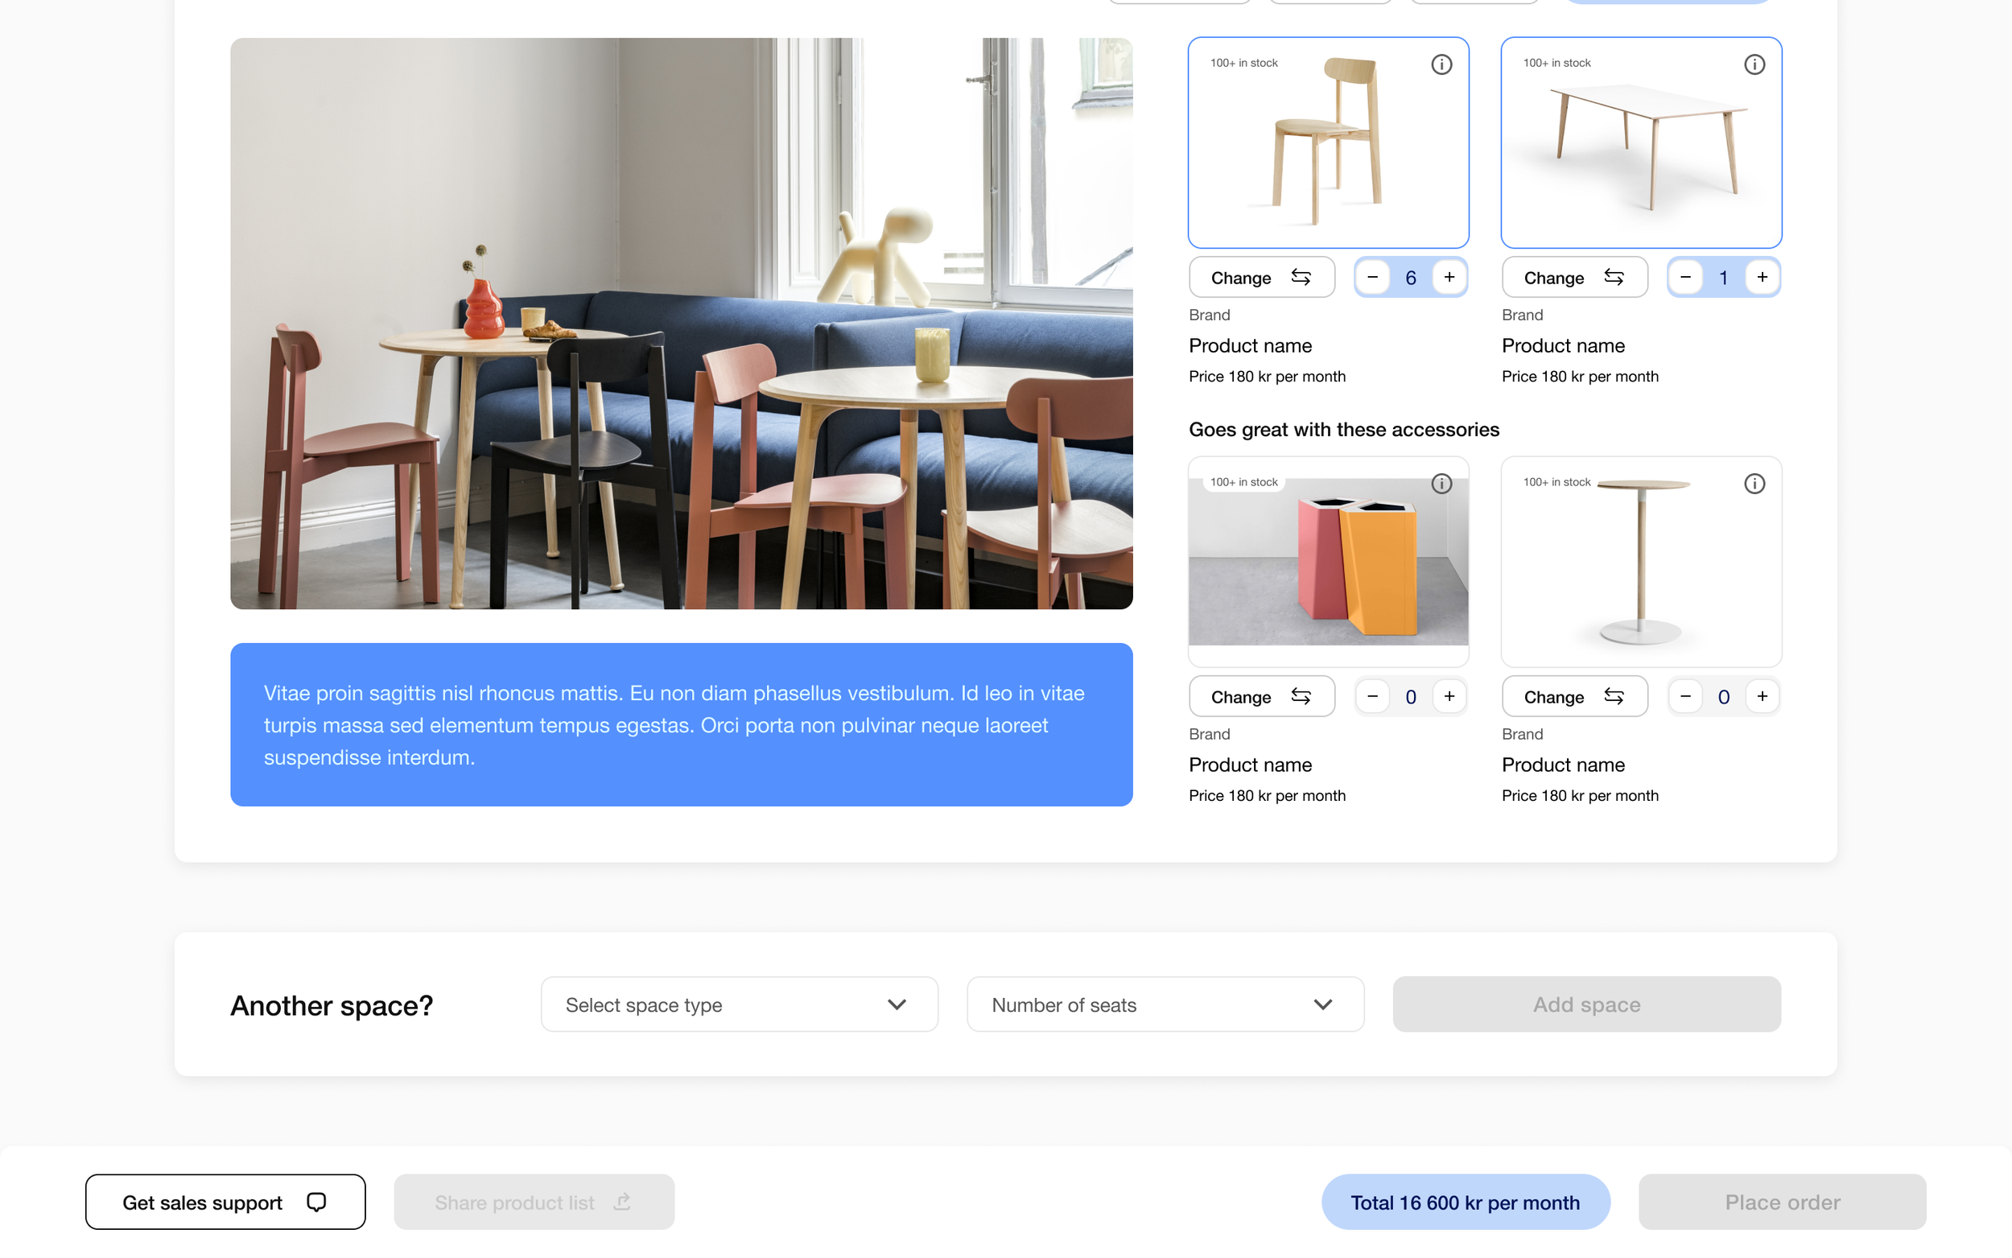Add one more white table with plus
Viewport: 2012px width, 1258px height.
point(1762,277)
